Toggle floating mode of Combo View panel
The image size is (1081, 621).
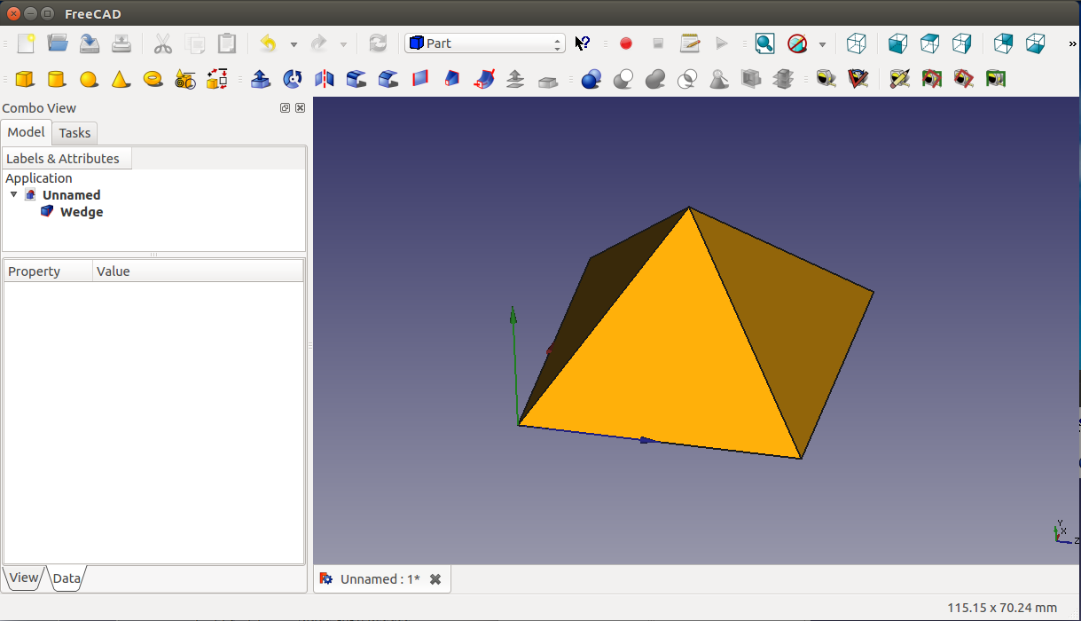[285, 108]
